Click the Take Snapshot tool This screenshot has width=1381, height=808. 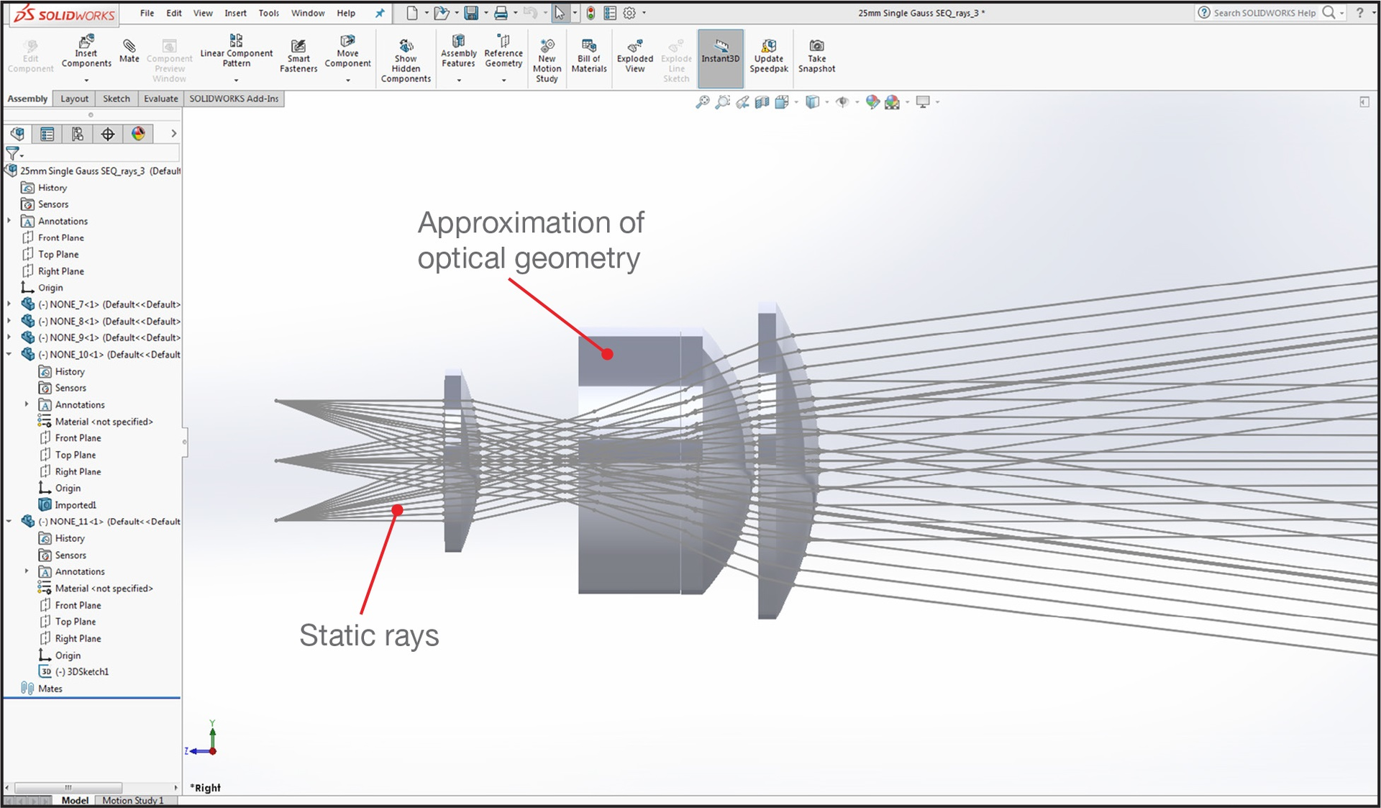point(816,56)
